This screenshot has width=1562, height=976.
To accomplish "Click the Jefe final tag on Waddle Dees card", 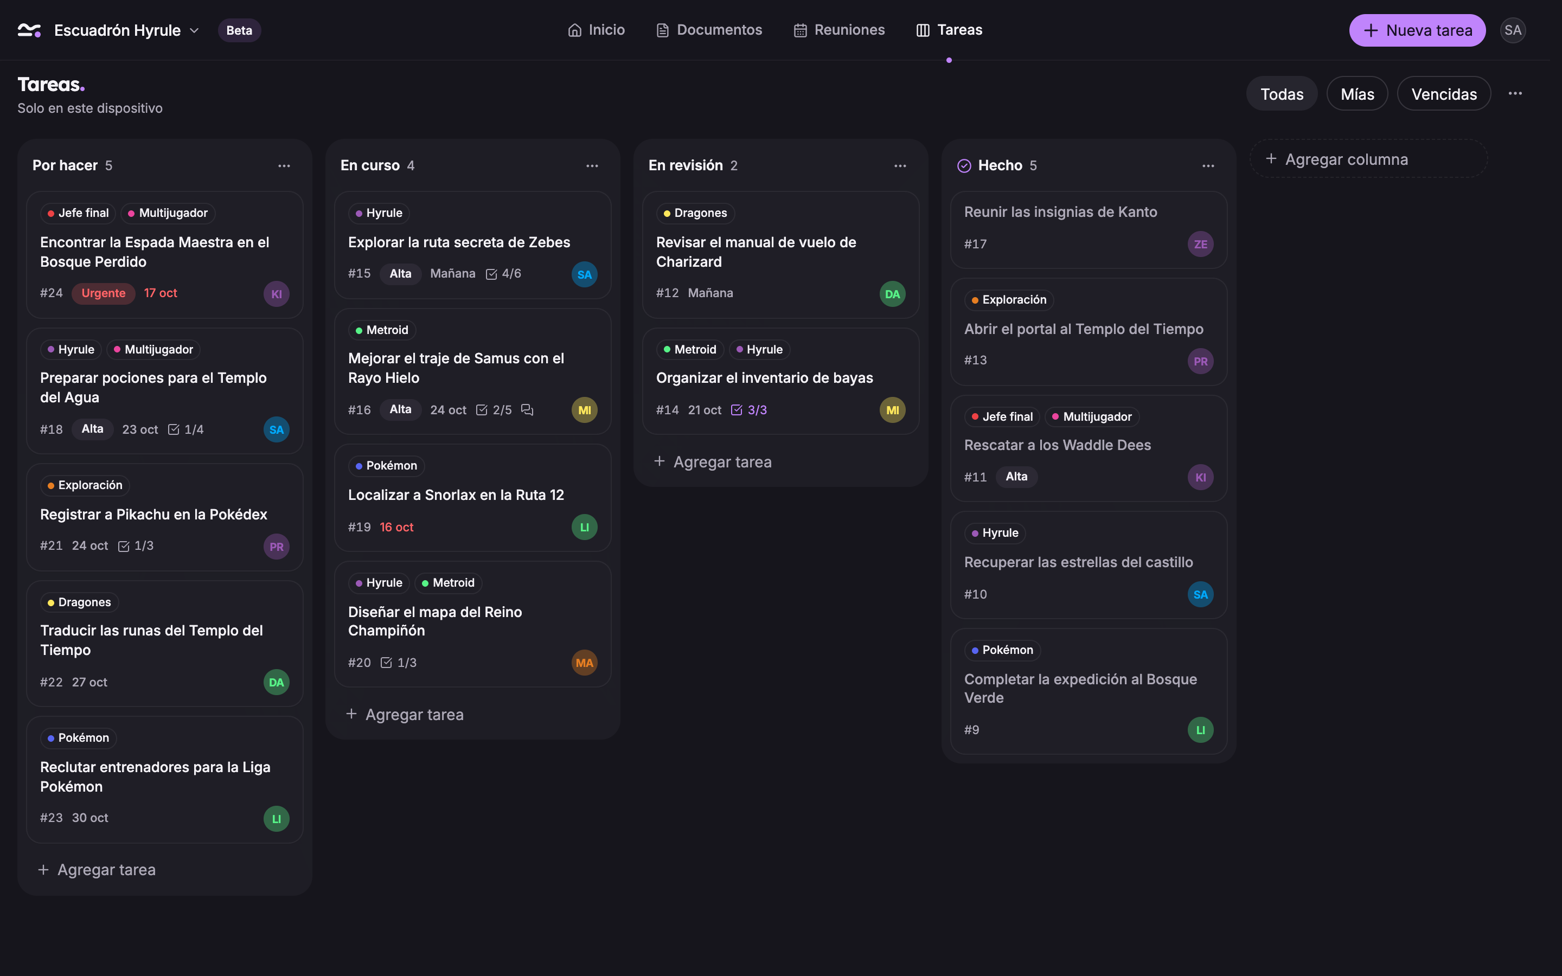I will pyautogui.click(x=1002, y=417).
